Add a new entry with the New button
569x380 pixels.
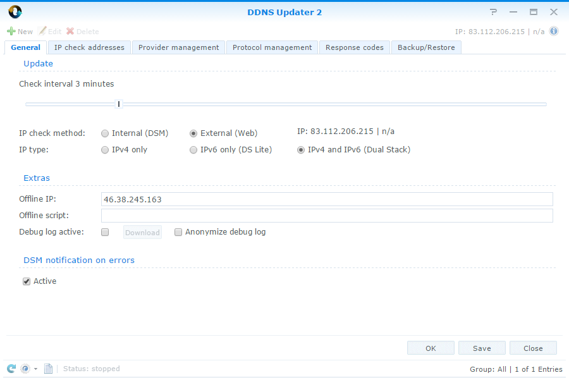(x=20, y=32)
